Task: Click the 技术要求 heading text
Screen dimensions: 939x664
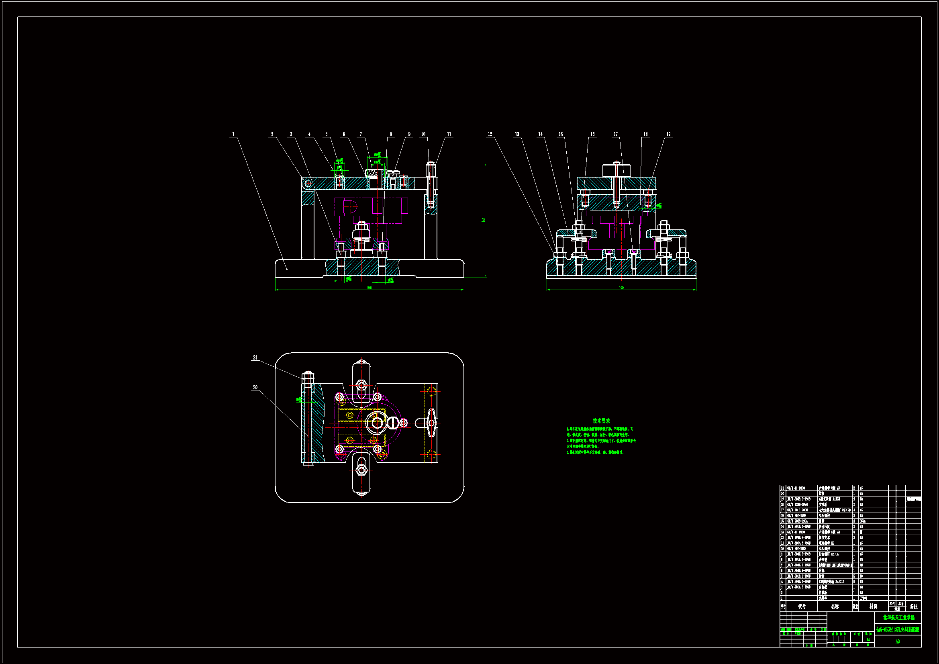Action: tap(601, 421)
